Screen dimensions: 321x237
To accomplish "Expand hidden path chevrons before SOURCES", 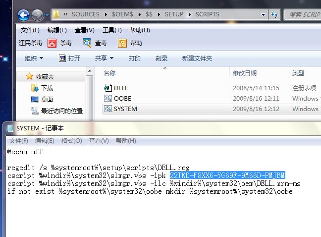I will pos(65,14).
